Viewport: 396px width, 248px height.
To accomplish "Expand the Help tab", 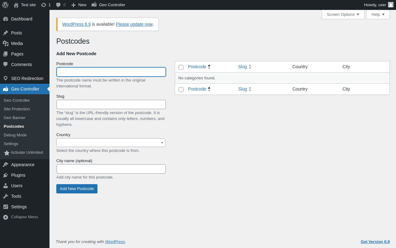I will click(378, 14).
